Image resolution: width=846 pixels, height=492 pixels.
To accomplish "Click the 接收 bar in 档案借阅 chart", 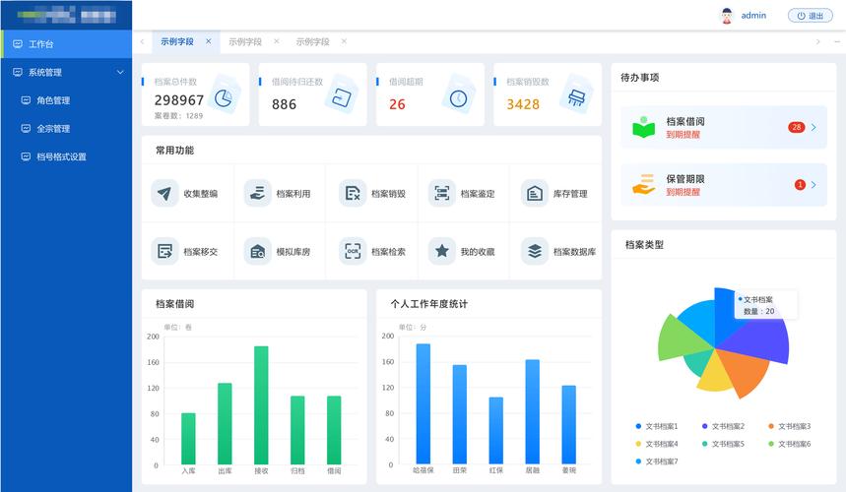I will tap(261, 405).
